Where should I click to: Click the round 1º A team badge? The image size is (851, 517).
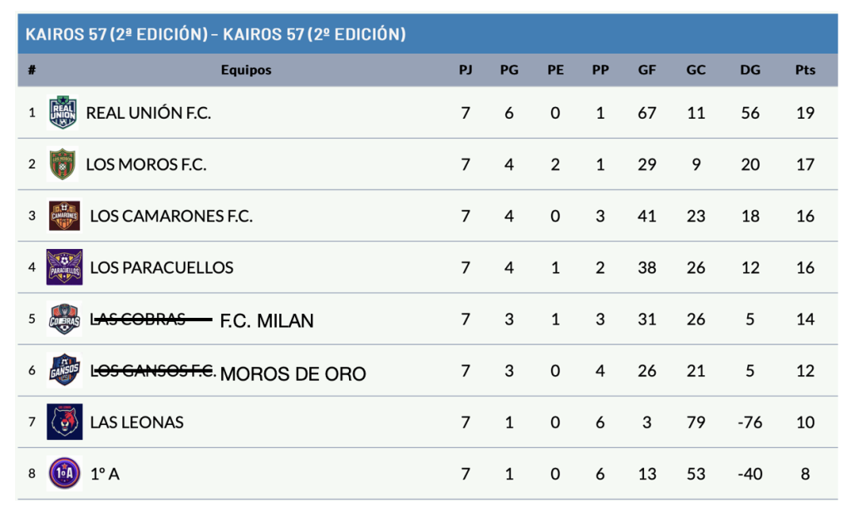[x=65, y=473]
